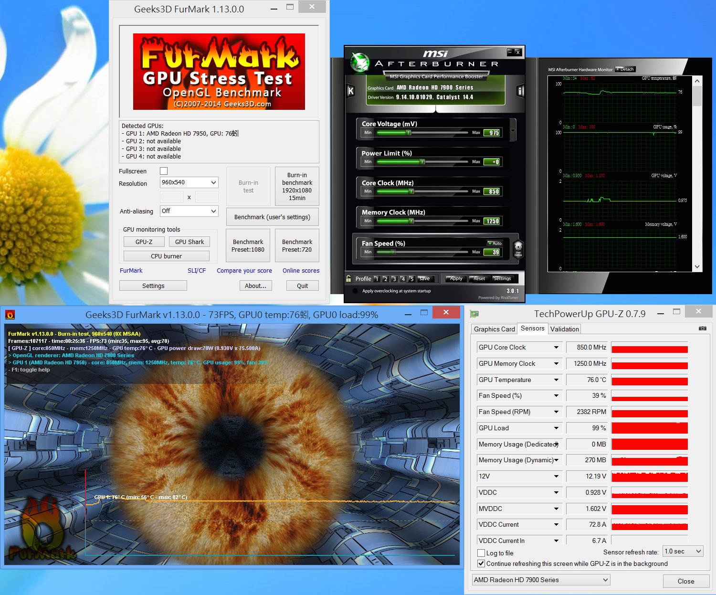
Task: Open the Kombustor K button in Afterburner
Action: 351,91
